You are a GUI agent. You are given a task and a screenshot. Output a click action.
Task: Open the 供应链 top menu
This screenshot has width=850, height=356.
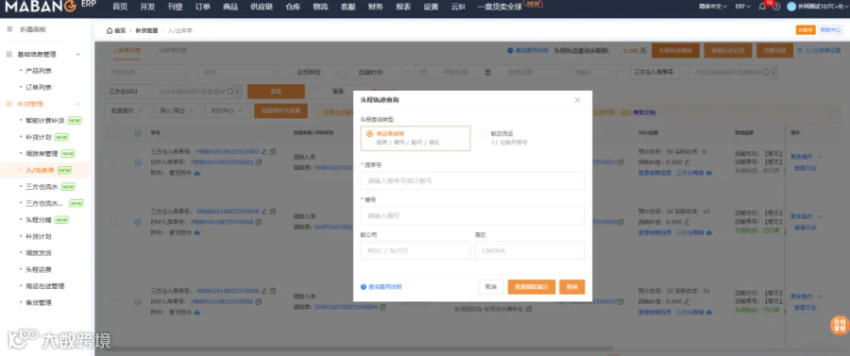[x=262, y=7]
